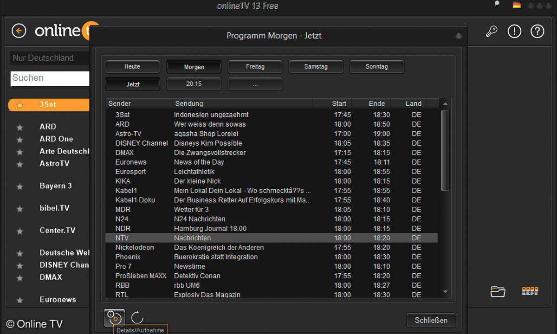The width and height of the screenshot is (557, 334).
Task: Select the MDR Wetter für 3 row
Action: click(272, 209)
